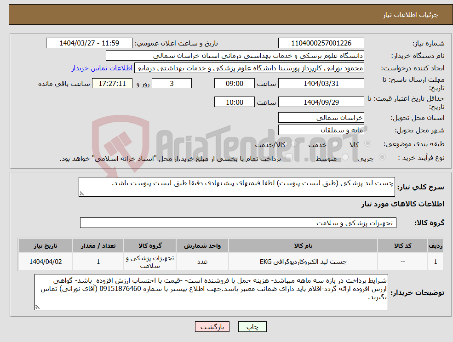Select متوسط purchase process type
The height and width of the screenshot is (342, 453).
(344, 156)
